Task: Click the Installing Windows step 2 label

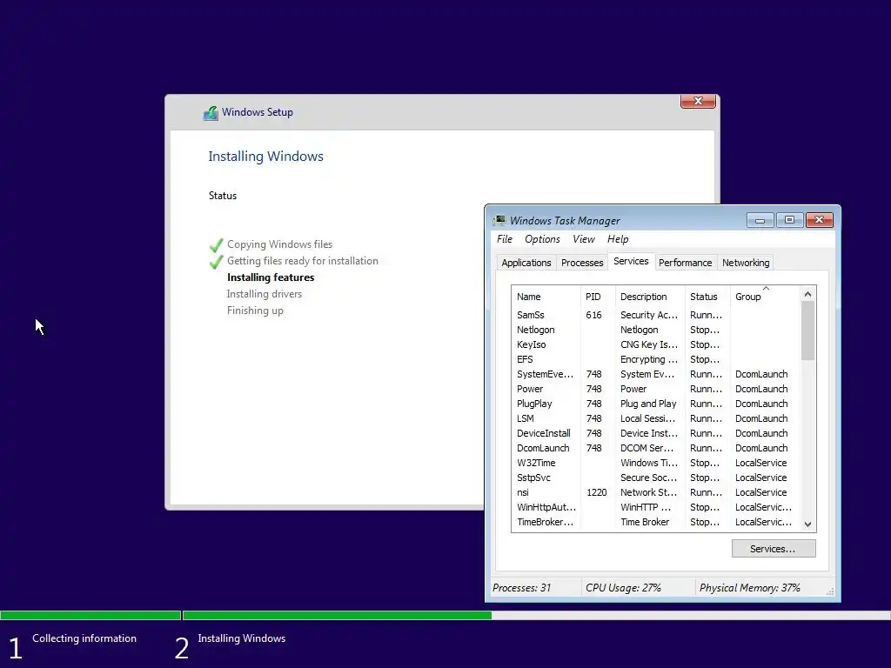Action: click(x=242, y=638)
